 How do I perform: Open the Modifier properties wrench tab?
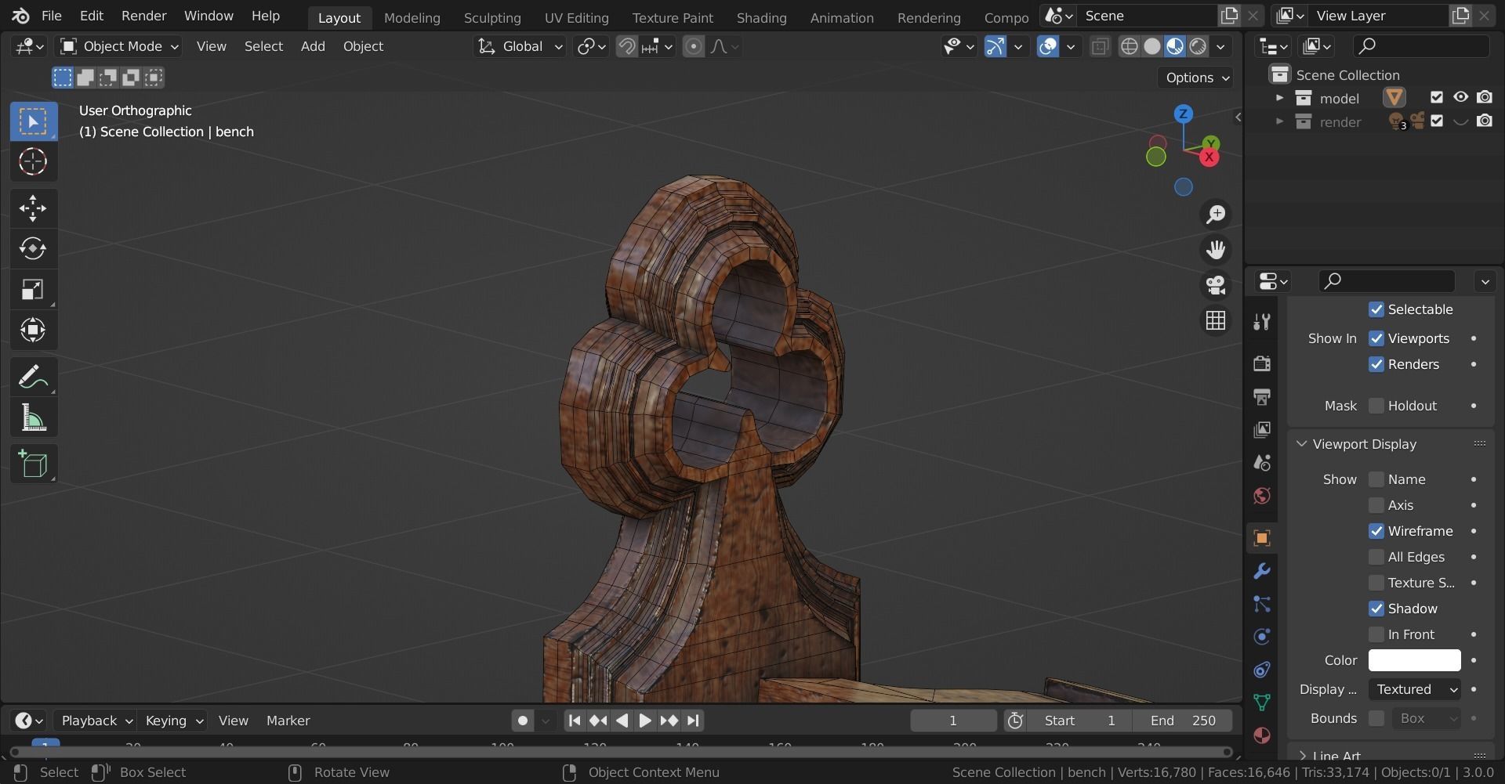click(x=1261, y=571)
